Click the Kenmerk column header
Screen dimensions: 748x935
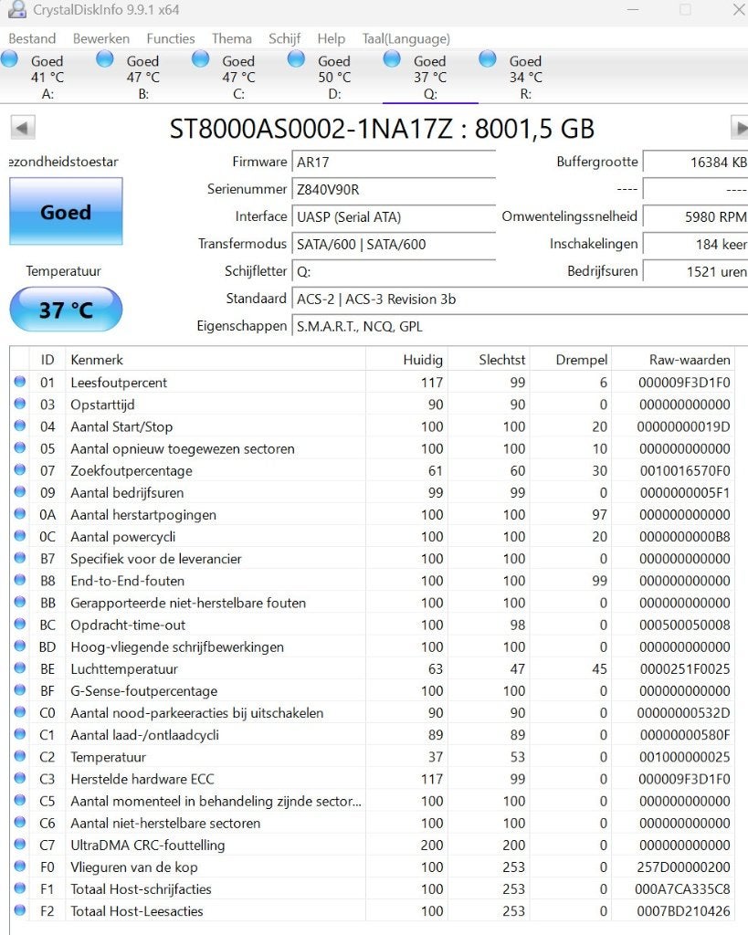tap(216, 360)
